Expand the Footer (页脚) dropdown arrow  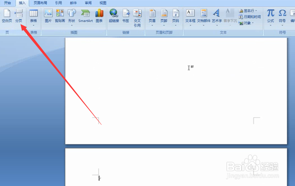[164, 25]
